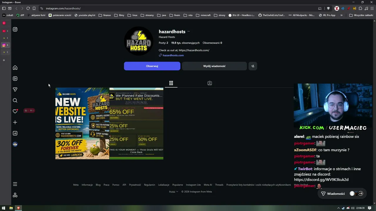Bookmark this page in Brave
376x211 pixels.
[34, 8]
